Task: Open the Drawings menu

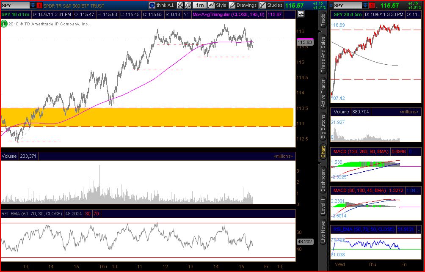Action: 243,5
